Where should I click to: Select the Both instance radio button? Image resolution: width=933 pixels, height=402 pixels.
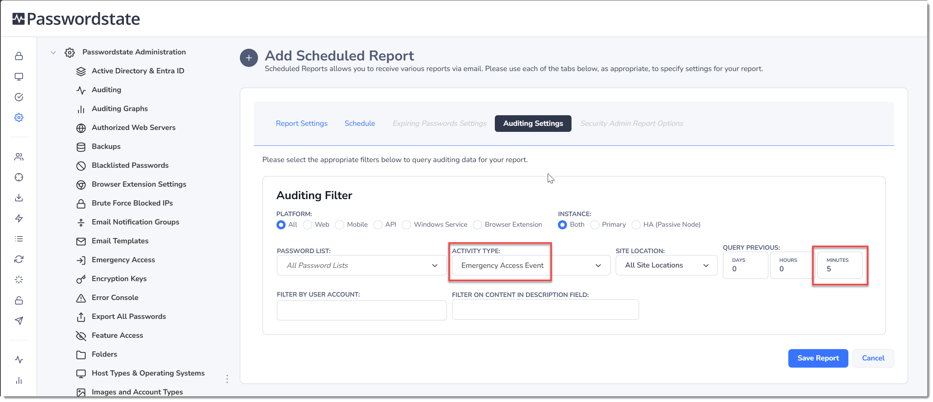pos(562,225)
